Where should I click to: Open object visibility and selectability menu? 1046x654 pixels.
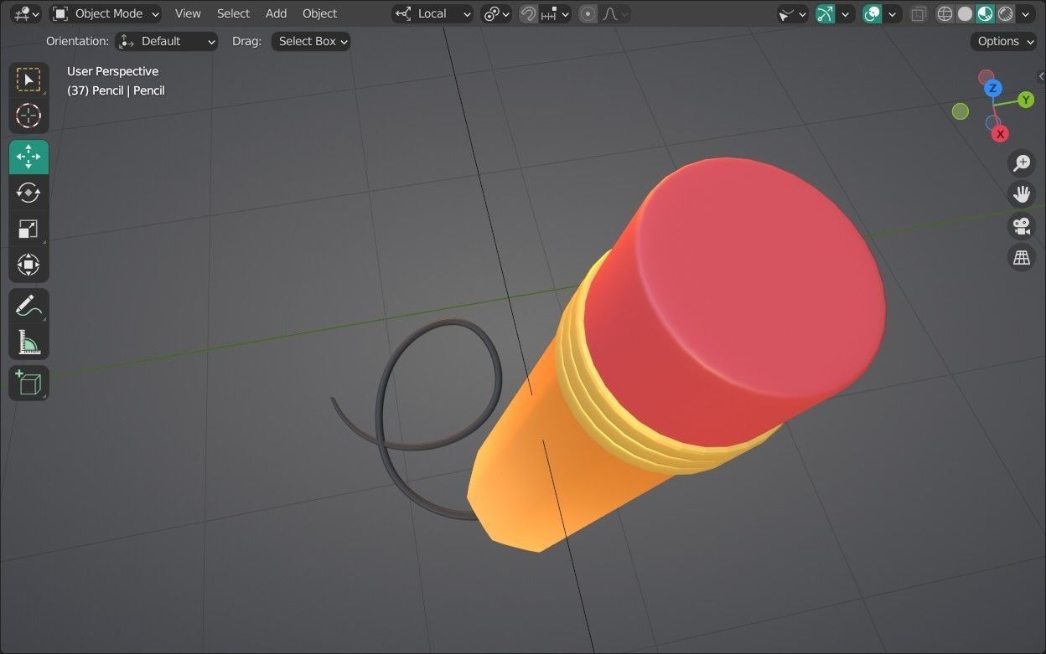pyautogui.click(x=792, y=13)
